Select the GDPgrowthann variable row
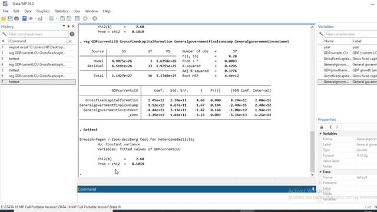The height and width of the screenshot is (212, 377). [348, 70]
